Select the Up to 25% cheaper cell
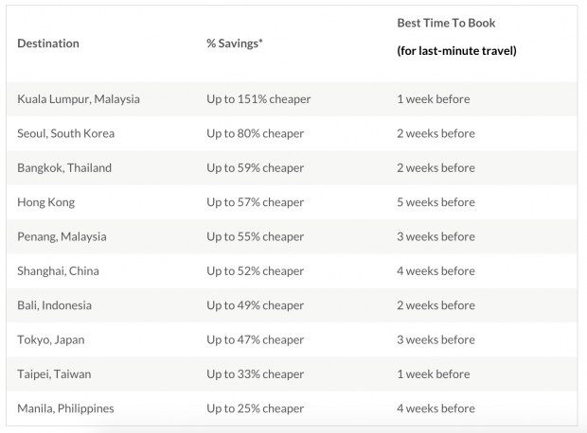The image size is (587, 433). click(x=256, y=408)
